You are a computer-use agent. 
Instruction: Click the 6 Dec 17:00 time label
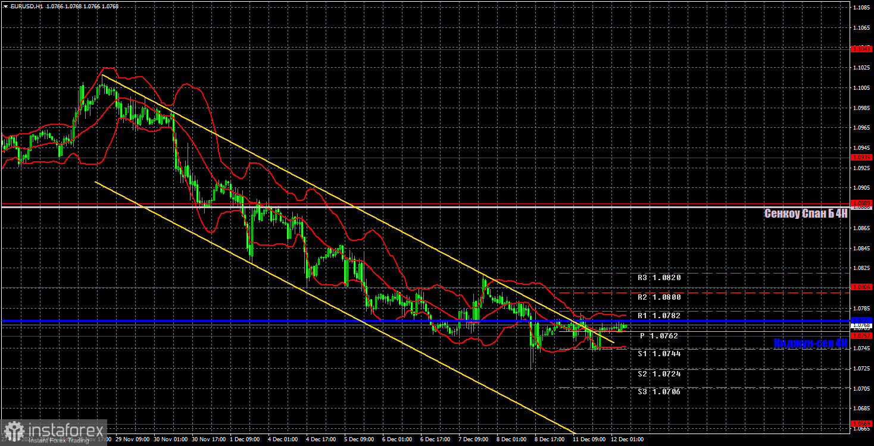[435, 439]
